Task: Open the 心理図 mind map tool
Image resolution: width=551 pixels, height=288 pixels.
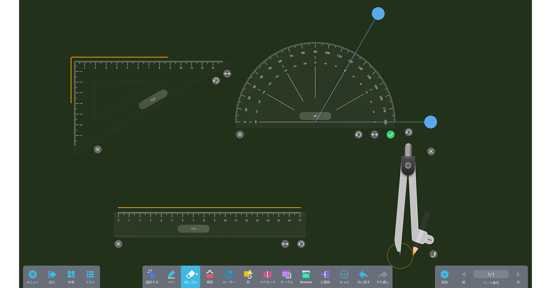Action: (325, 277)
